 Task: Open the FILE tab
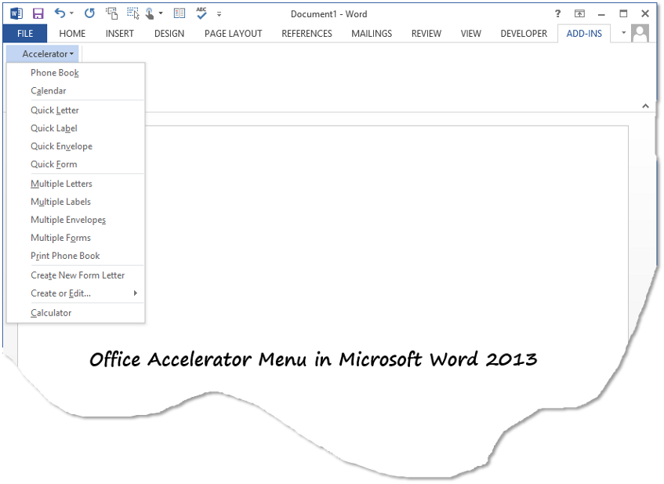[x=25, y=34]
